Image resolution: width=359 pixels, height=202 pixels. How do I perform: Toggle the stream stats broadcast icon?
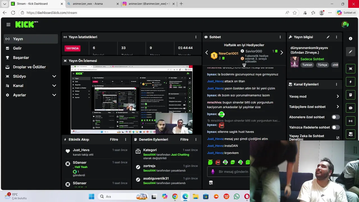click(x=350, y=121)
